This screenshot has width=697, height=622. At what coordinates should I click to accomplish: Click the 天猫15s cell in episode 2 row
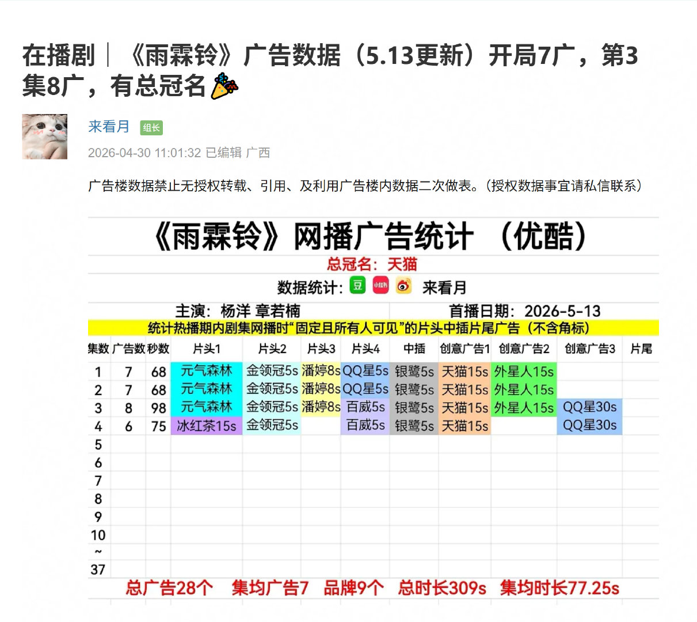465,389
